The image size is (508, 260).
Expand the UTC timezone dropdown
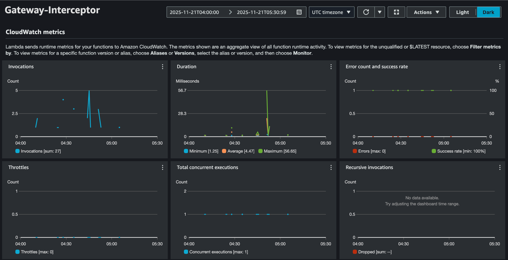tap(331, 12)
